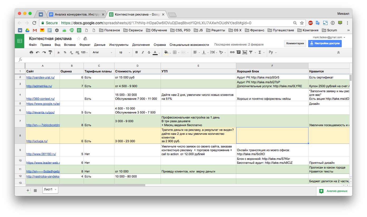Open the Σ functions menu
Viewport: 367px width, 217px height.
point(261,52)
